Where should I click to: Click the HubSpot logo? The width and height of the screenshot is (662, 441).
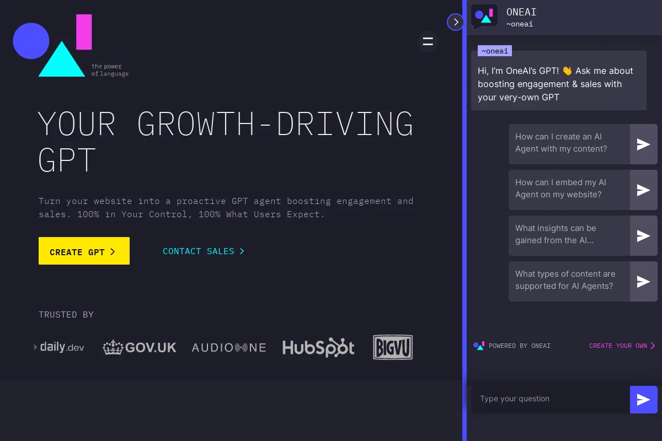[318, 347]
